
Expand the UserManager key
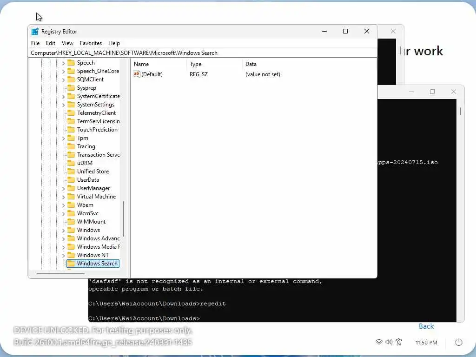click(x=63, y=189)
